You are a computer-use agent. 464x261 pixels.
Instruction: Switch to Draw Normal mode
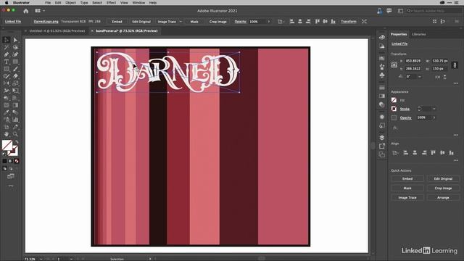(x=4, y=168)
